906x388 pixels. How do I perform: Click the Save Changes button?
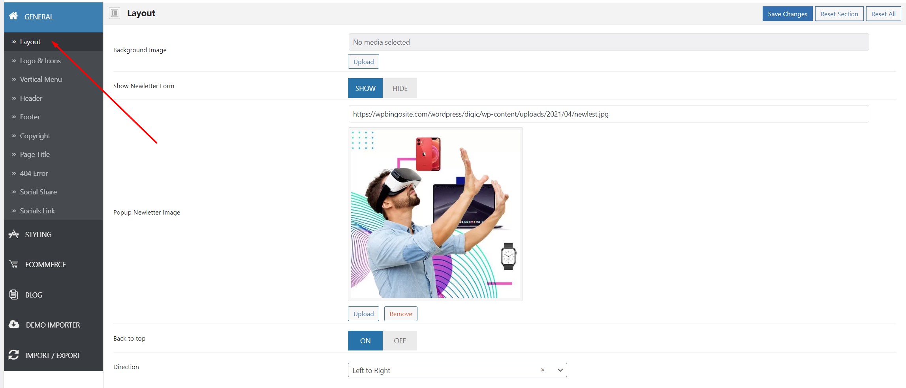pos(788,14)
